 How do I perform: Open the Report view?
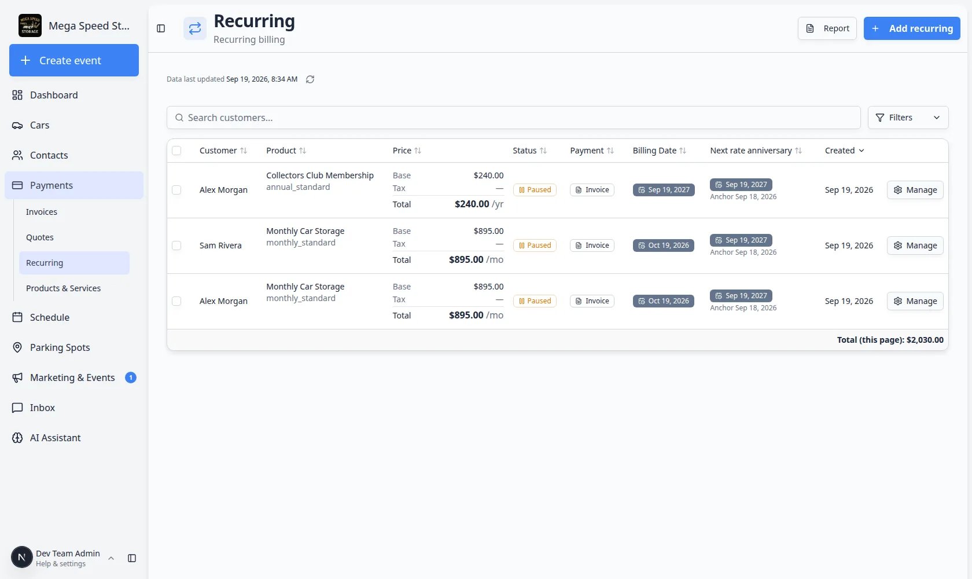point(827,28)
